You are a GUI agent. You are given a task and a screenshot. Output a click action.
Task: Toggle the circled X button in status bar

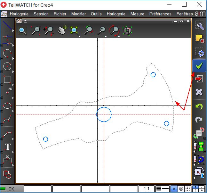[181, 189]
